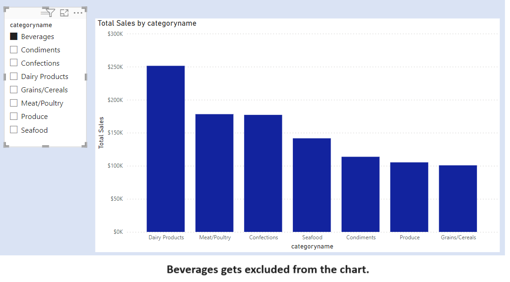Check the Condiments checkbox
Viewport: 510px width, 282px height.
click(14, 50)
